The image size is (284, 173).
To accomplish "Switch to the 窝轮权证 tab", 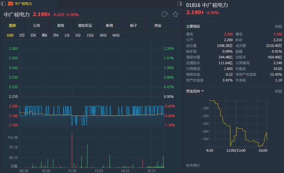I will [85, 25].
